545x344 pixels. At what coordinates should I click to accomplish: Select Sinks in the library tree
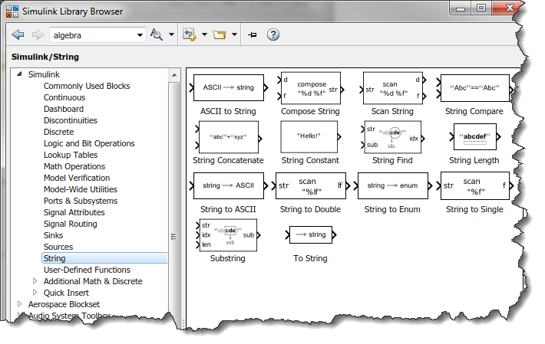(x=54, y=235)
